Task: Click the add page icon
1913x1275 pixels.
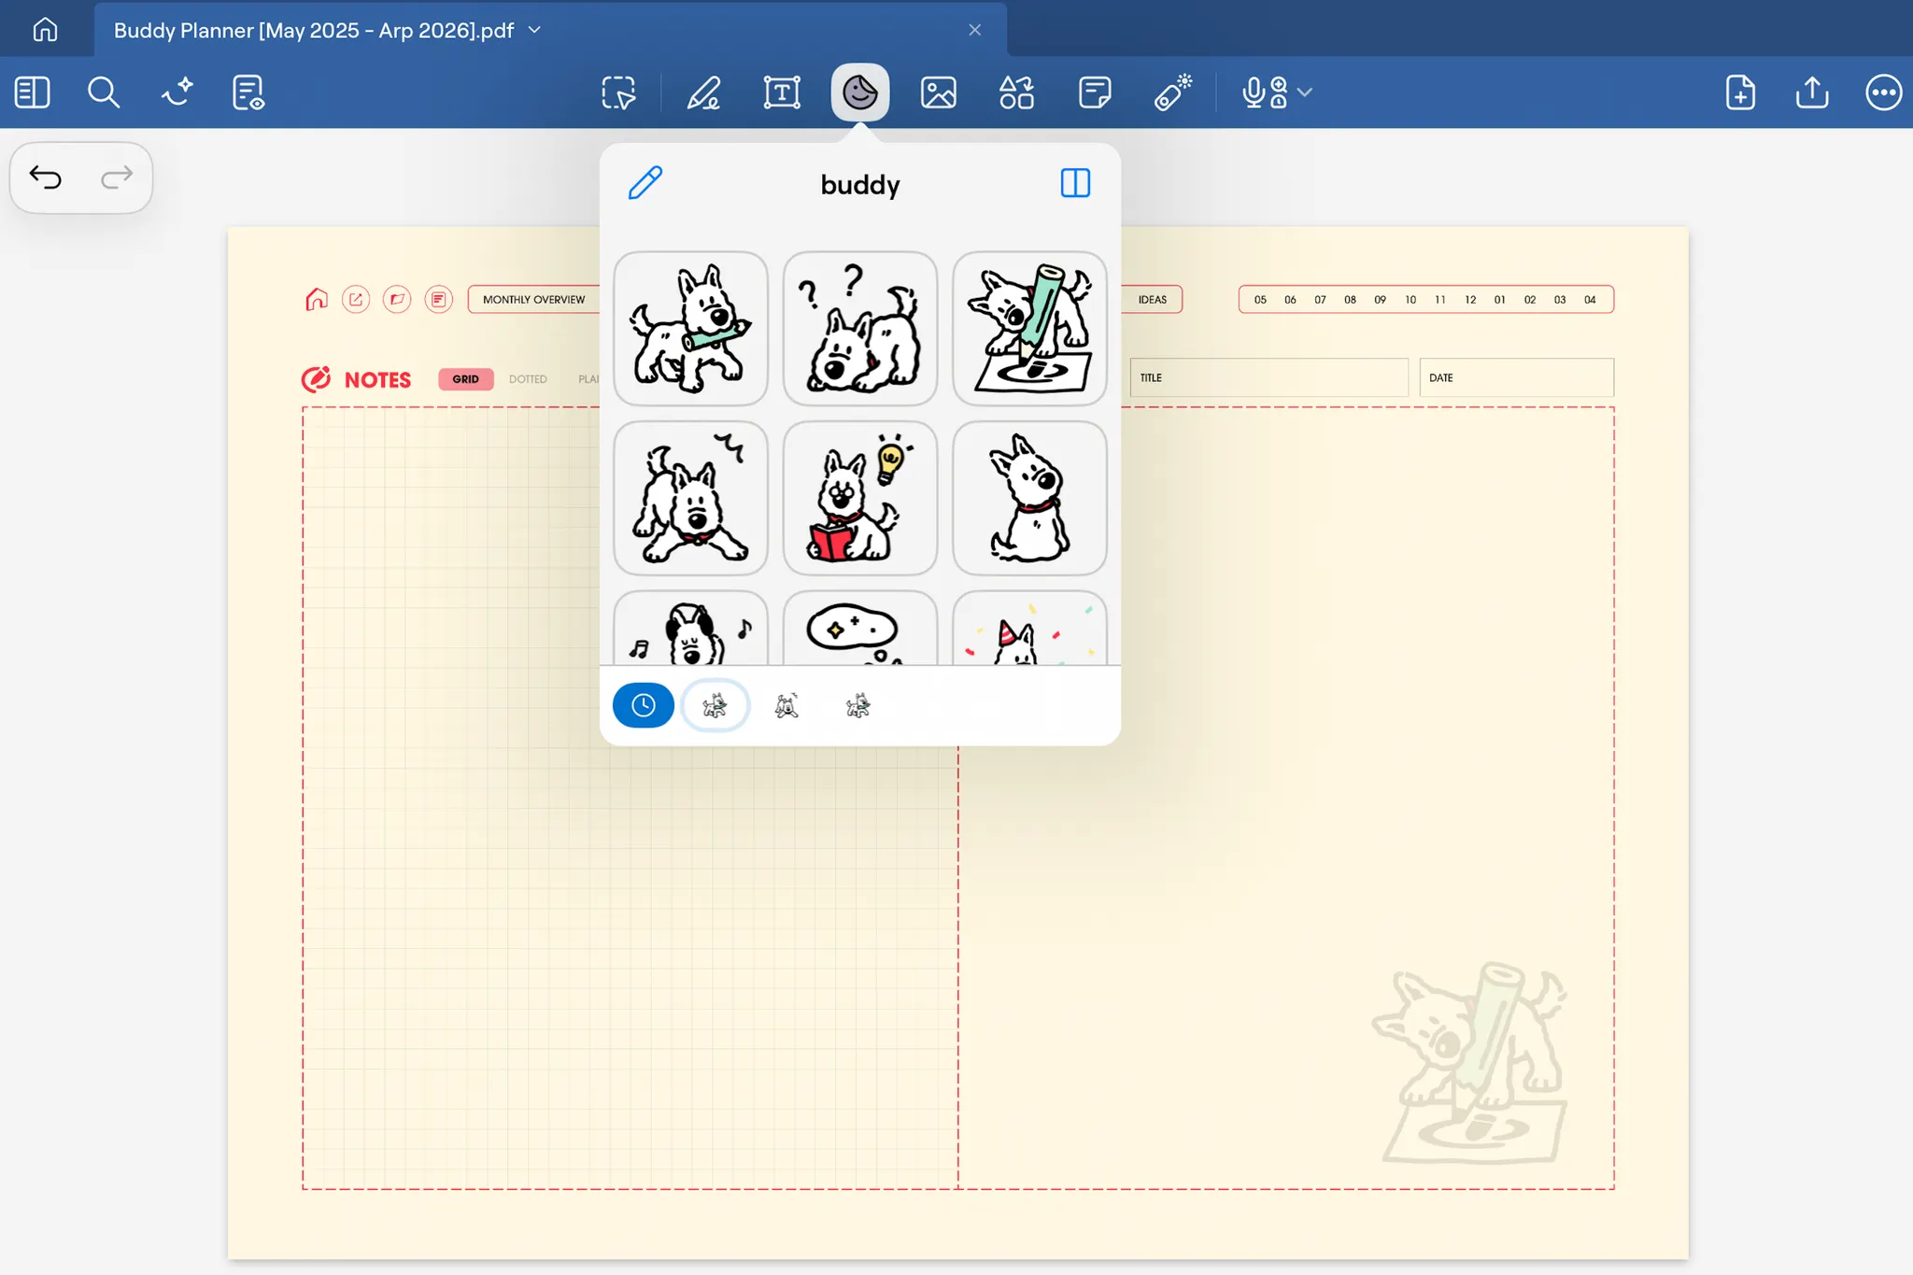Action: click(x=1740, y=92)
